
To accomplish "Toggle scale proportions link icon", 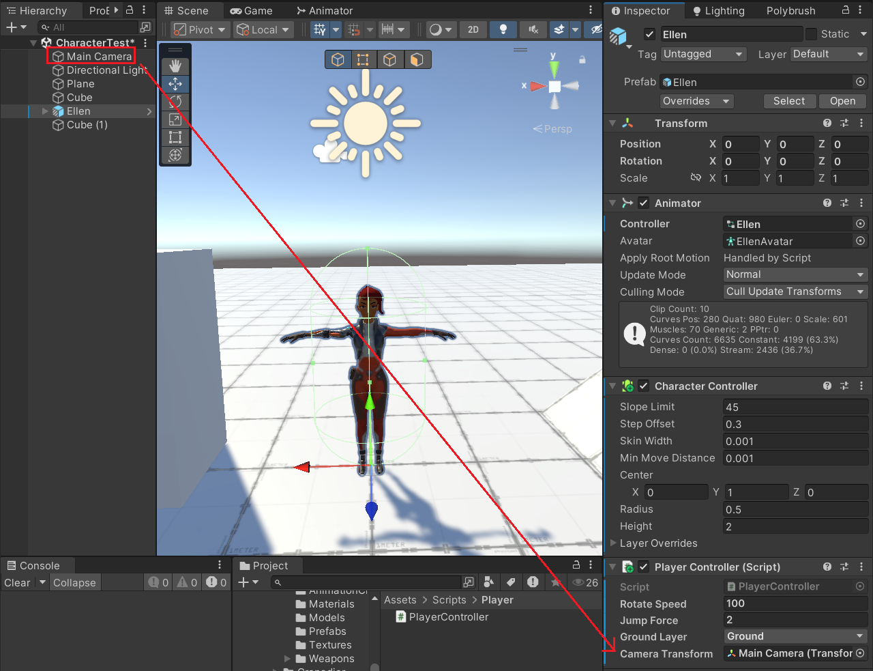I will click(x=696, y=177).
